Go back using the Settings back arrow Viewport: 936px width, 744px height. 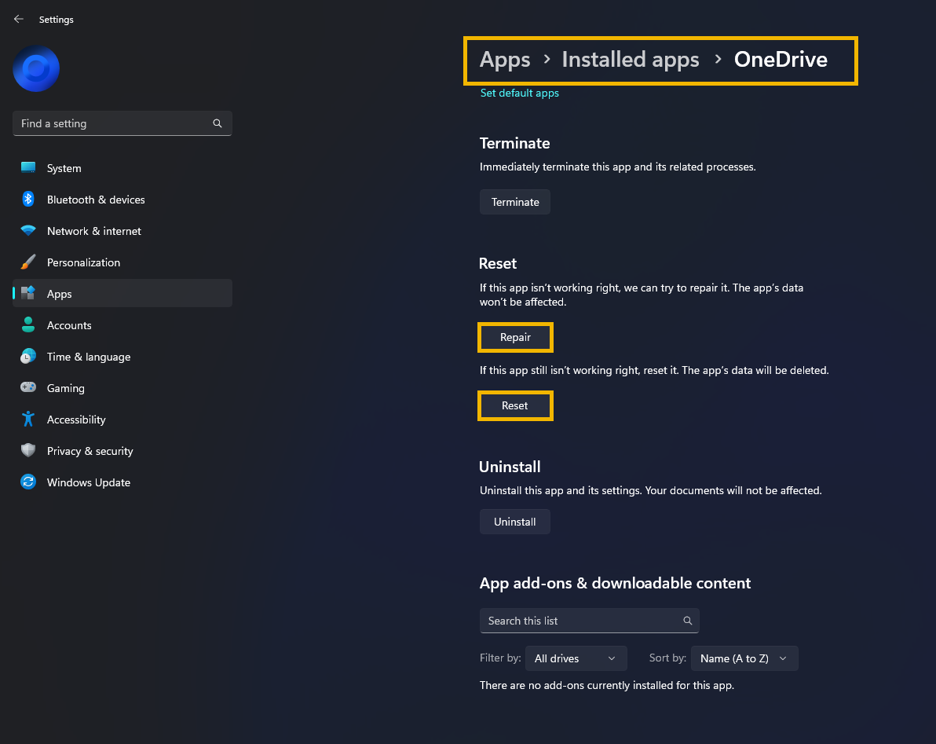(x=19, y=19)
